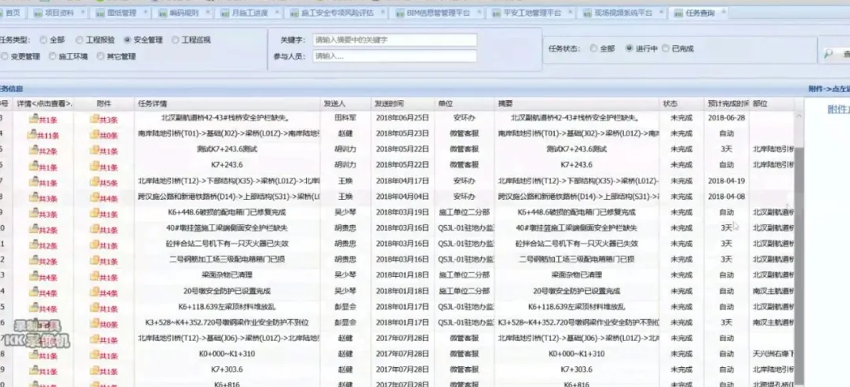Image resolution: width=850 pixels, height=387 pixels.
Task: Select 全部 under 任务类型
Action: point(42,40)
